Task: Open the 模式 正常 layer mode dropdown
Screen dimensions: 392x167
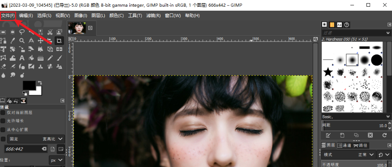Action: 349,155
